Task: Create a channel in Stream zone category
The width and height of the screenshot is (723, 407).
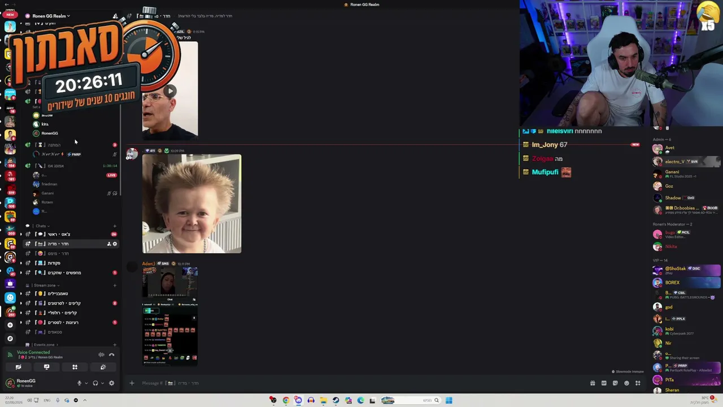Action: (115, 285)
